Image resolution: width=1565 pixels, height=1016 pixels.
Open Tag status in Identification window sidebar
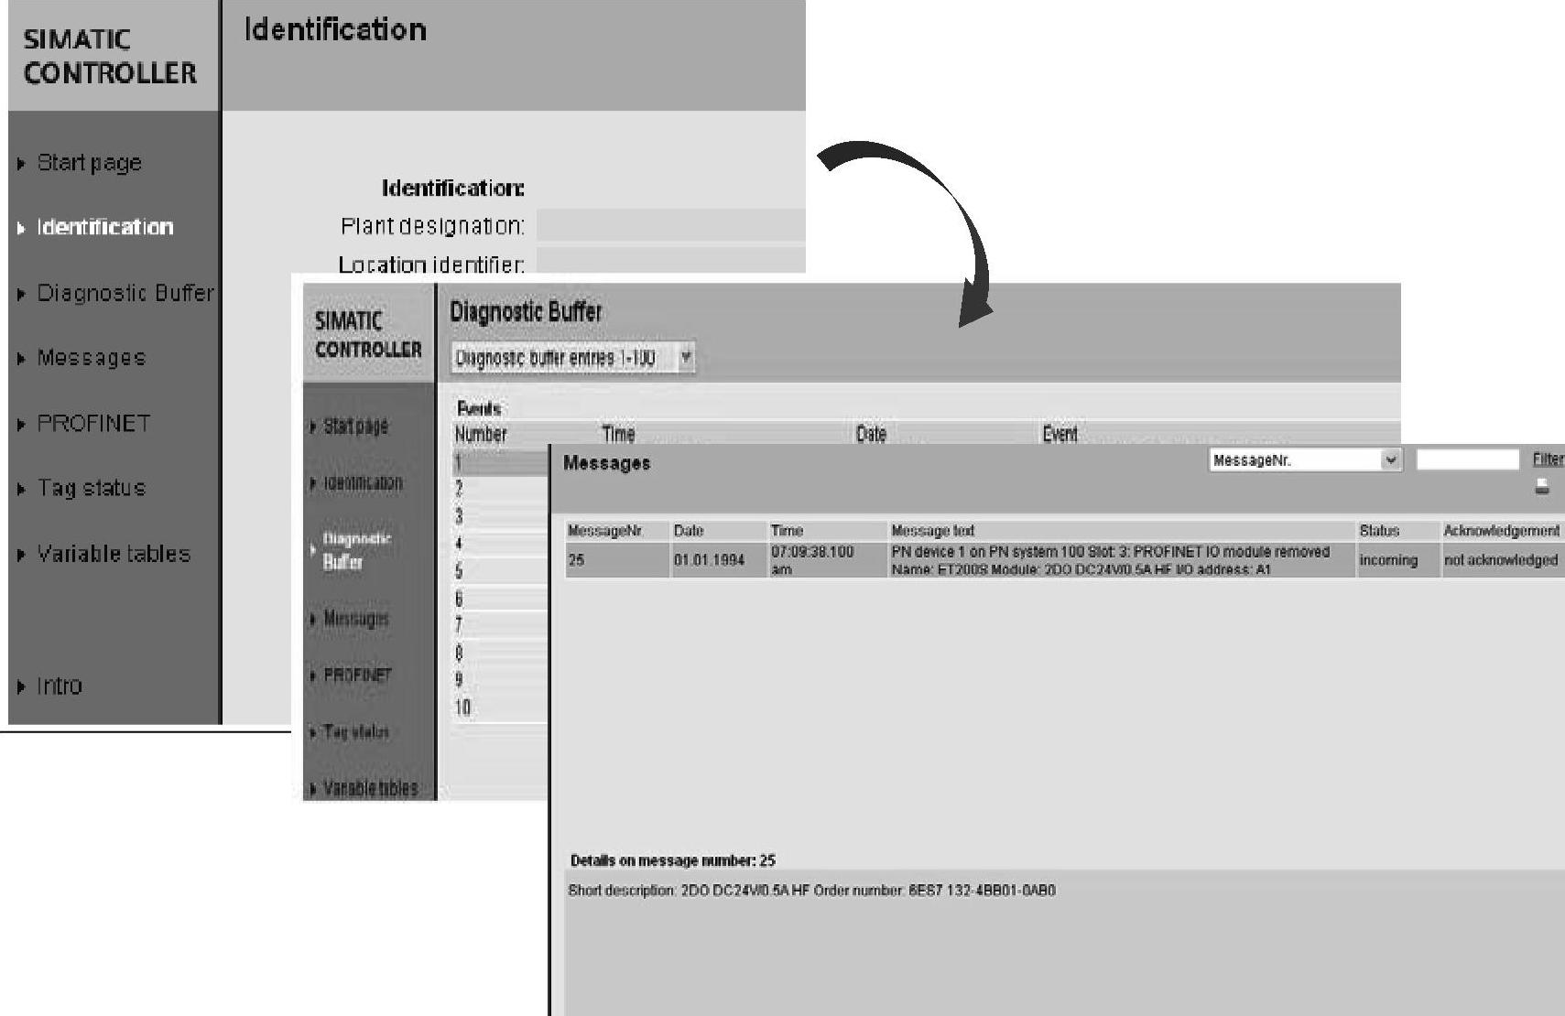tap(91, 488)
